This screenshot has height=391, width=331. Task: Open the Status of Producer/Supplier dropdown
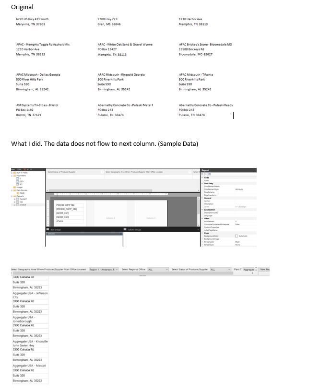pyautogui.click(x=221, y=269)
